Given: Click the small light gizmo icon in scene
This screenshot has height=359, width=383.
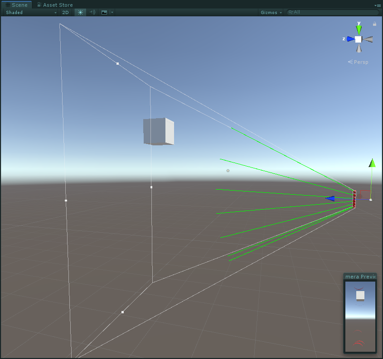Looking at the screenshot, I should (228, 171).
